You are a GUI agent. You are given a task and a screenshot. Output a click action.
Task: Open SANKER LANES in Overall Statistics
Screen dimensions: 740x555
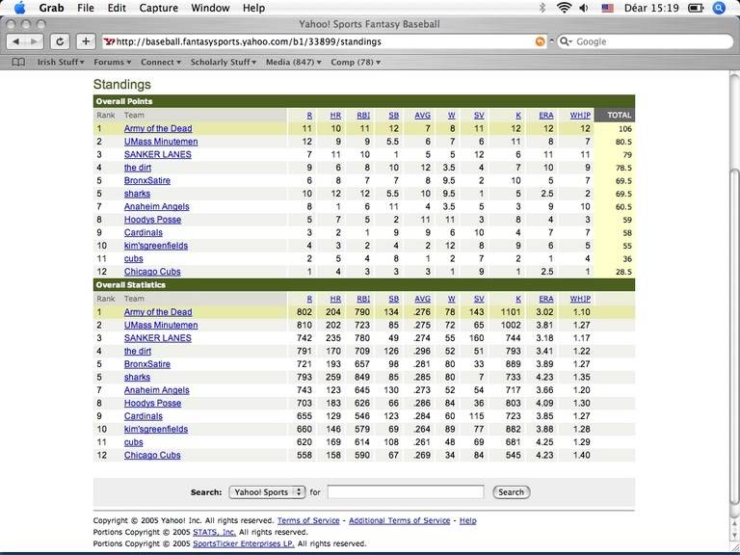158,338
